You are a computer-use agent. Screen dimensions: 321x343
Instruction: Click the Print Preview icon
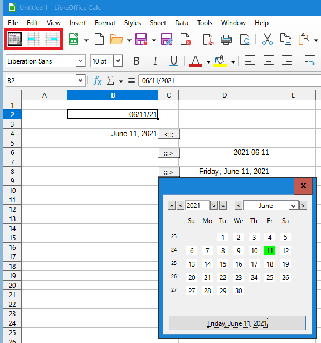[245, 40]
